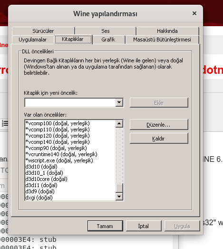Image resolution: width=223 pixels, height=249 pixels.
Task: Switch to the Grafik tab
Action: [x=108, y=40]
